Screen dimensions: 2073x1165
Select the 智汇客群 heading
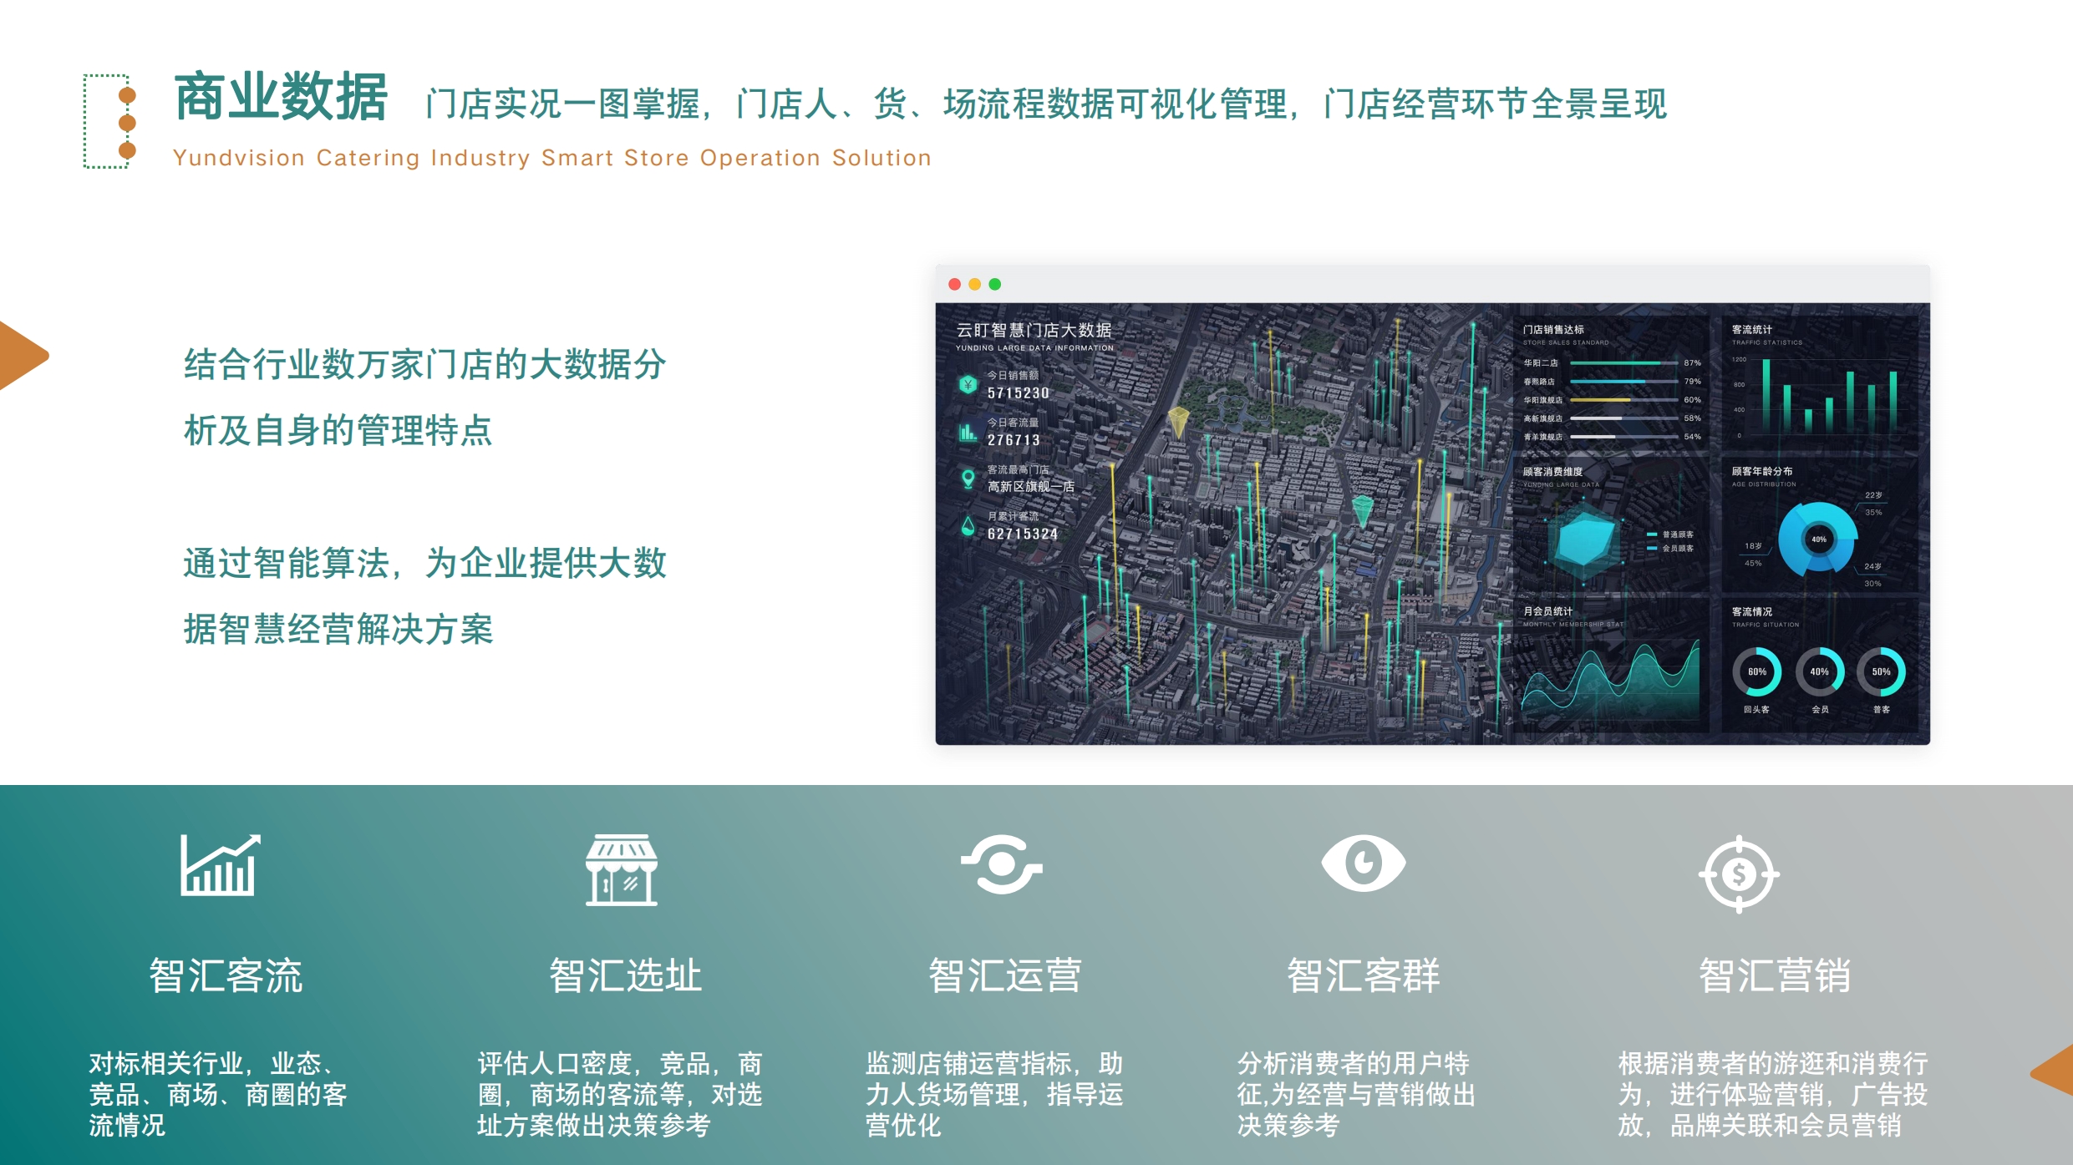tap(1364, 975)
